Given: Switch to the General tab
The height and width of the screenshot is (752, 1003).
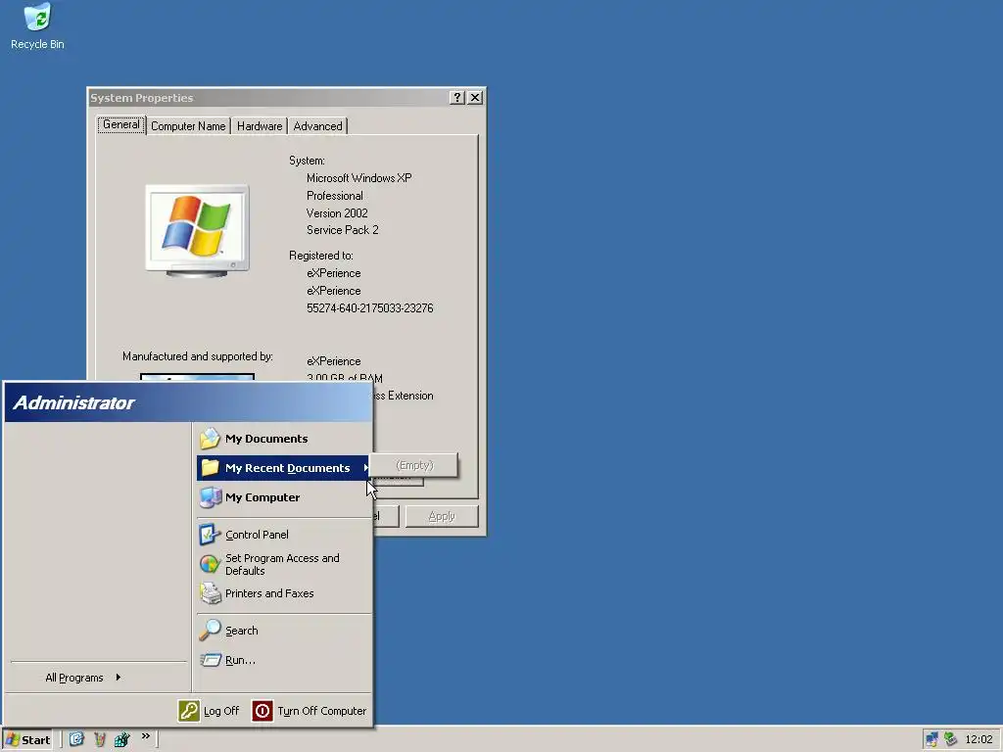Looking at the screenshot, I should point(120,124).
